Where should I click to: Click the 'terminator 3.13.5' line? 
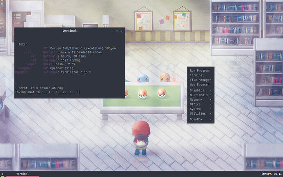coord(67,72)
